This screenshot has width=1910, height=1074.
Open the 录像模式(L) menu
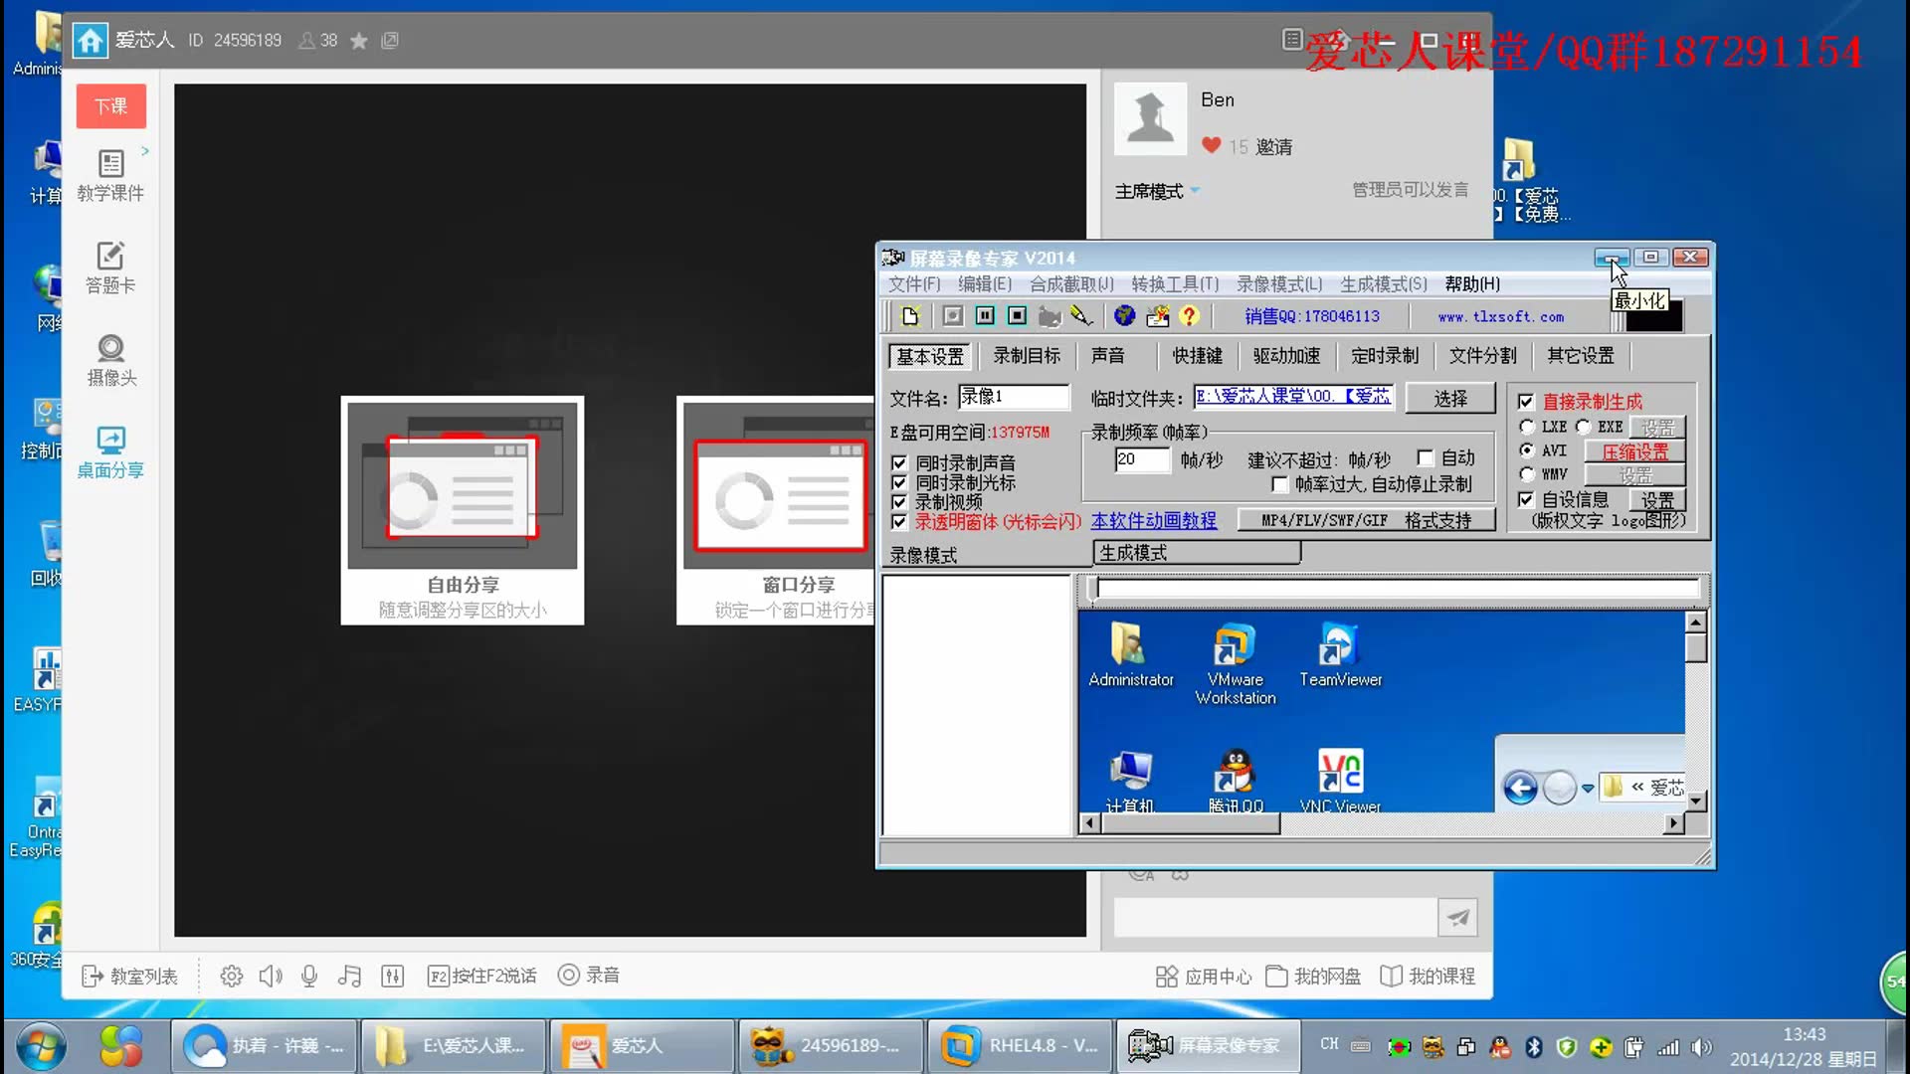tap(1279, 284)
